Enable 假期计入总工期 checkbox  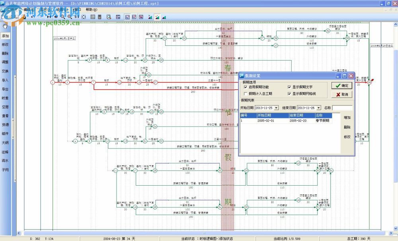click(245, 94)
